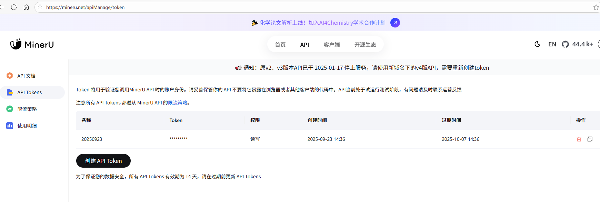Reload the page with refresh icon
Viewport: 600px width, 202px height.
(x=14, y=7)
